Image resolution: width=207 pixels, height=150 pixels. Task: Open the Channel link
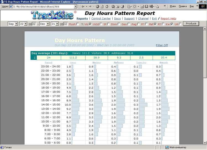(143, 18)
